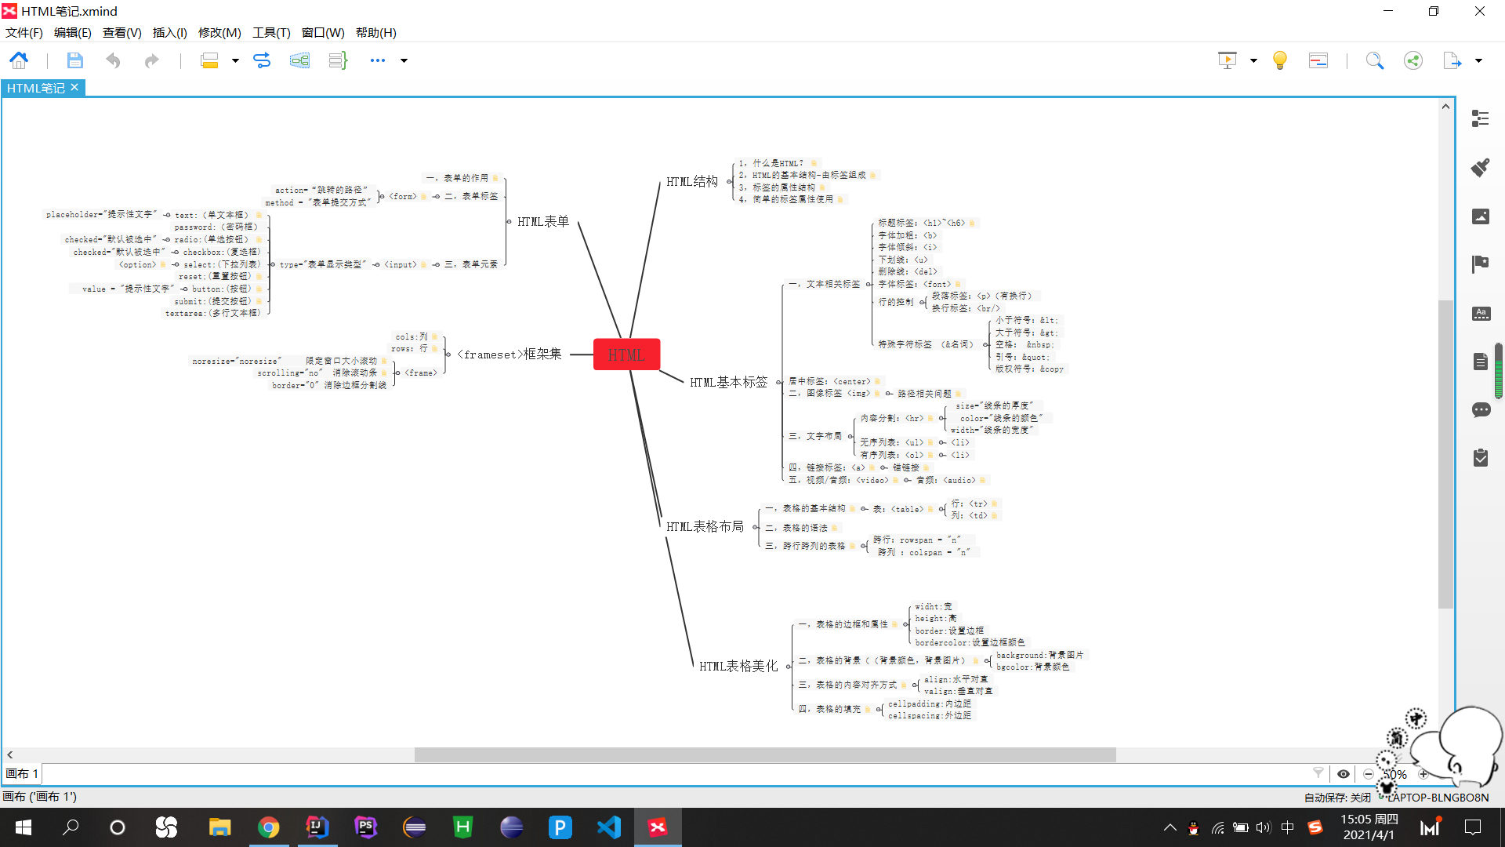The width and height of the screenshot is (1505, 847).
Task: Click the horizontal canvas scrollbar
Action: pyautogui.click(x=764, y=754)
